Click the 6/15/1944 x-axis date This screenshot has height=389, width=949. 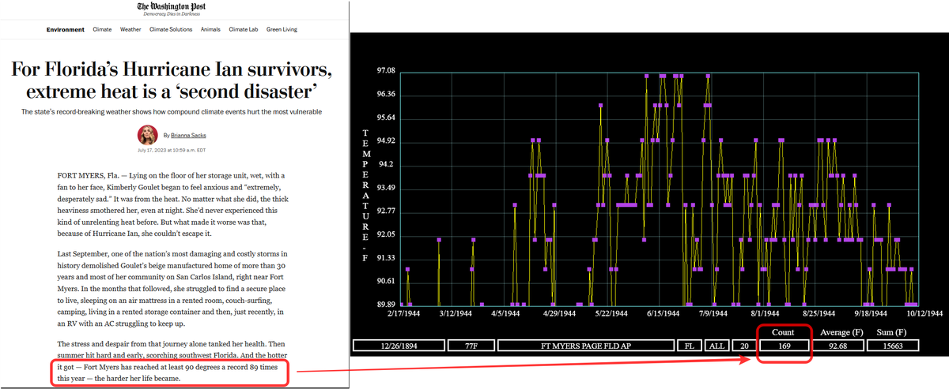[x=663, y=313]
